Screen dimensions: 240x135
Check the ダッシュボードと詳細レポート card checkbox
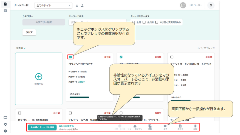(172, 57)
